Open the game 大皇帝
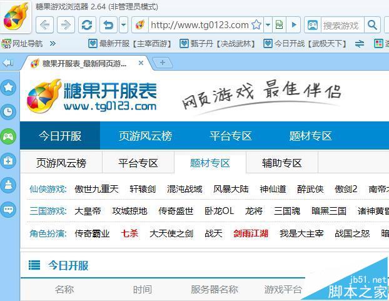 (x=88, y=211)
